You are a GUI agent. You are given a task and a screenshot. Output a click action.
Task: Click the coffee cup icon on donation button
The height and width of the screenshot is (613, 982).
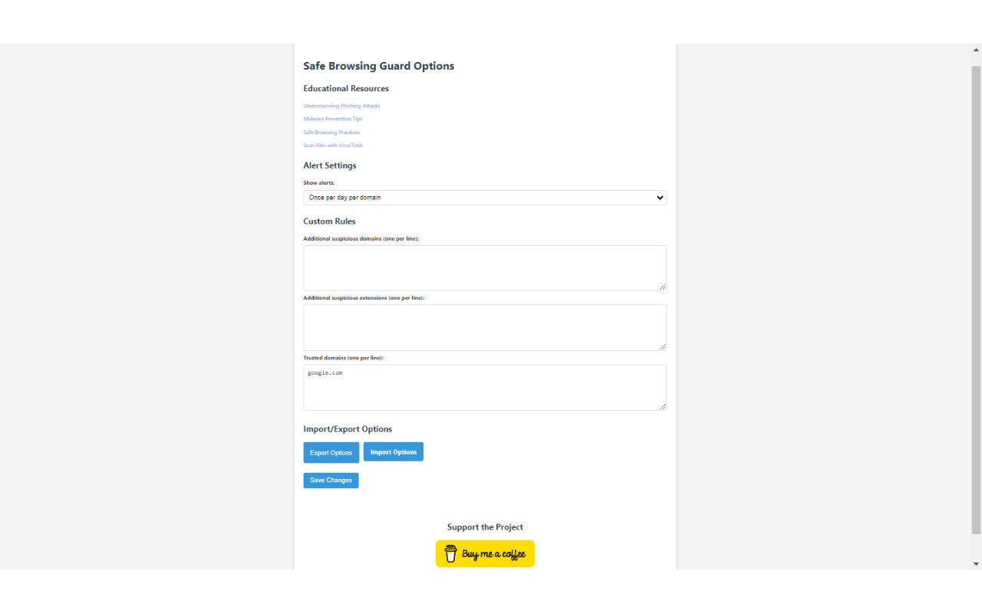450,553
